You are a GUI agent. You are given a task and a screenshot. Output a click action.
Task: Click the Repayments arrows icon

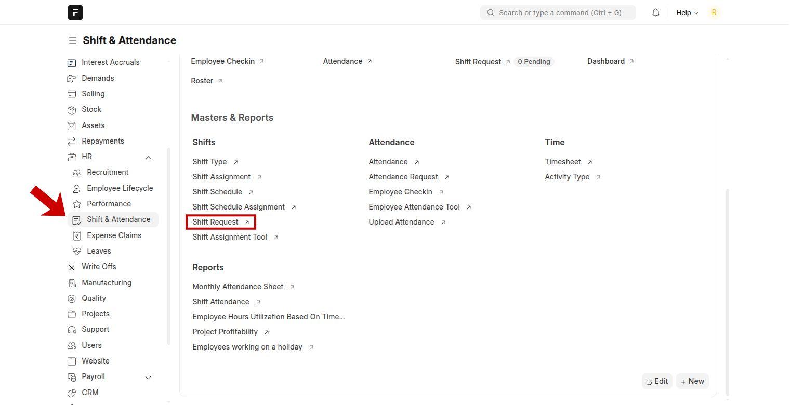pyautogui.click(x=72, y=141)
